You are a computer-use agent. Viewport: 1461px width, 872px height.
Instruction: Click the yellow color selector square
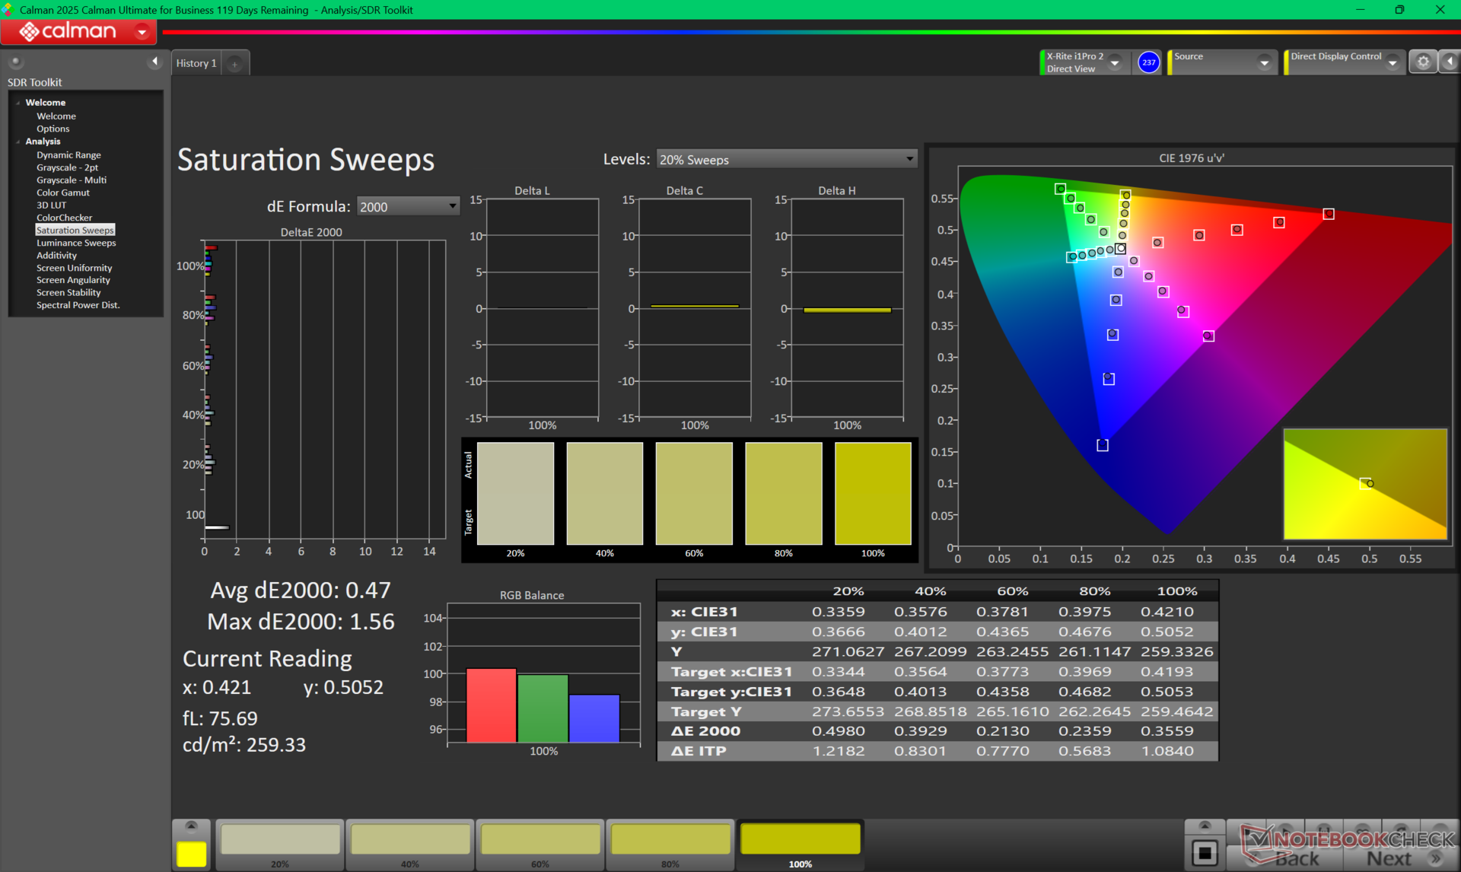191,854
